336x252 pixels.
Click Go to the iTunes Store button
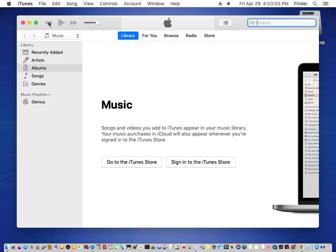[x=132, y=162]
